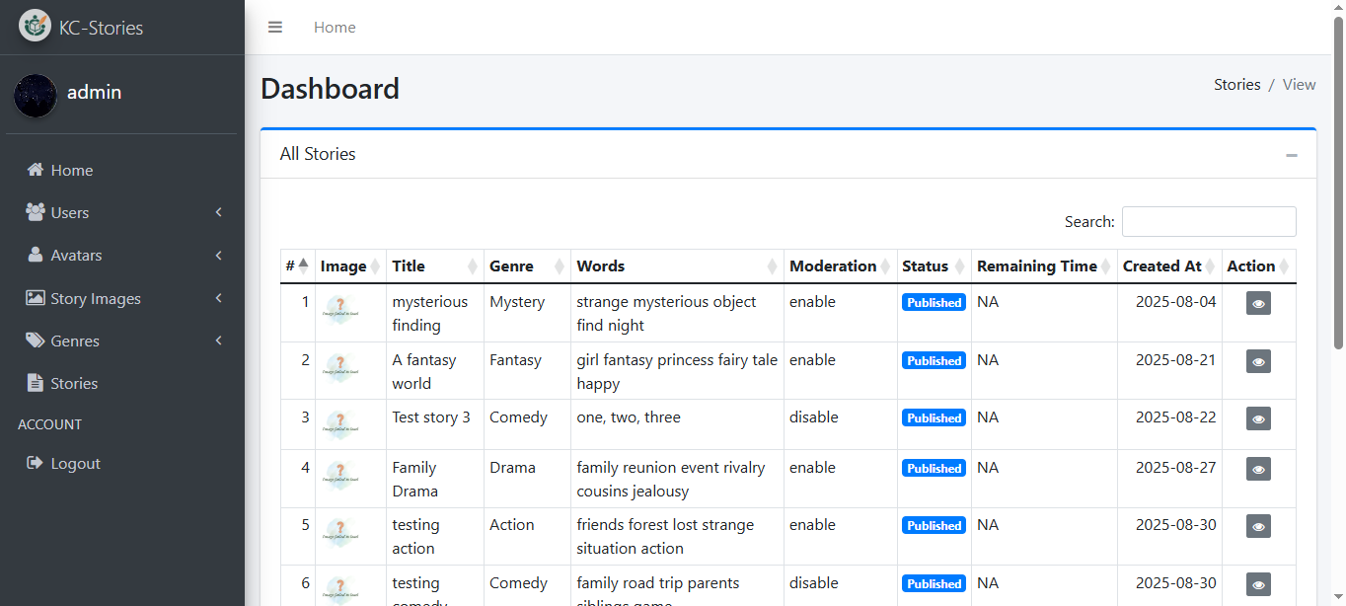Sort by the Action column header
1346x606 pixels.
1258,265
